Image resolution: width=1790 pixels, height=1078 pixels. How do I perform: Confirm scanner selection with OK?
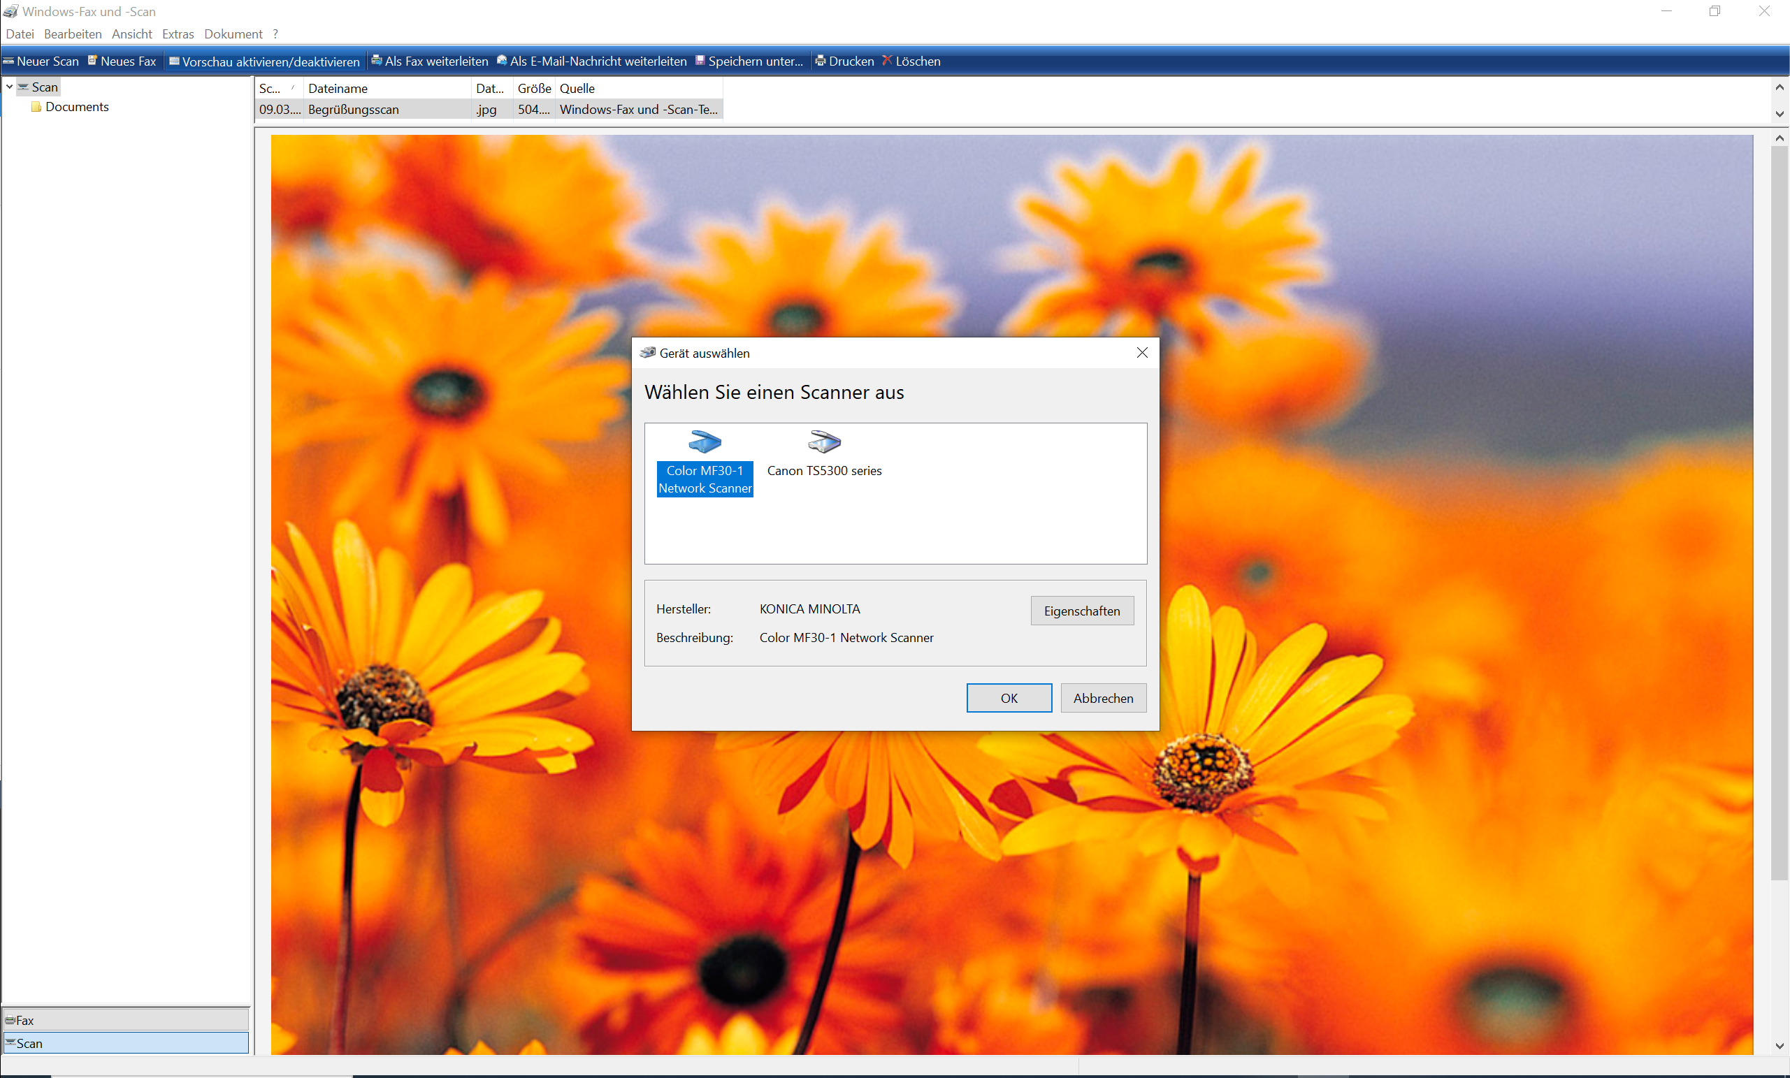click(1009, 698)
